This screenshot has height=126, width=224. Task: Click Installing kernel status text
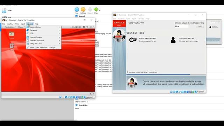[143, 72]
